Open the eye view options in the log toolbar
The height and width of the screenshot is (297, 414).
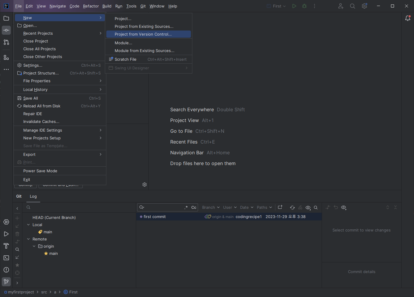pyautogui.click(x=308, y=207)
